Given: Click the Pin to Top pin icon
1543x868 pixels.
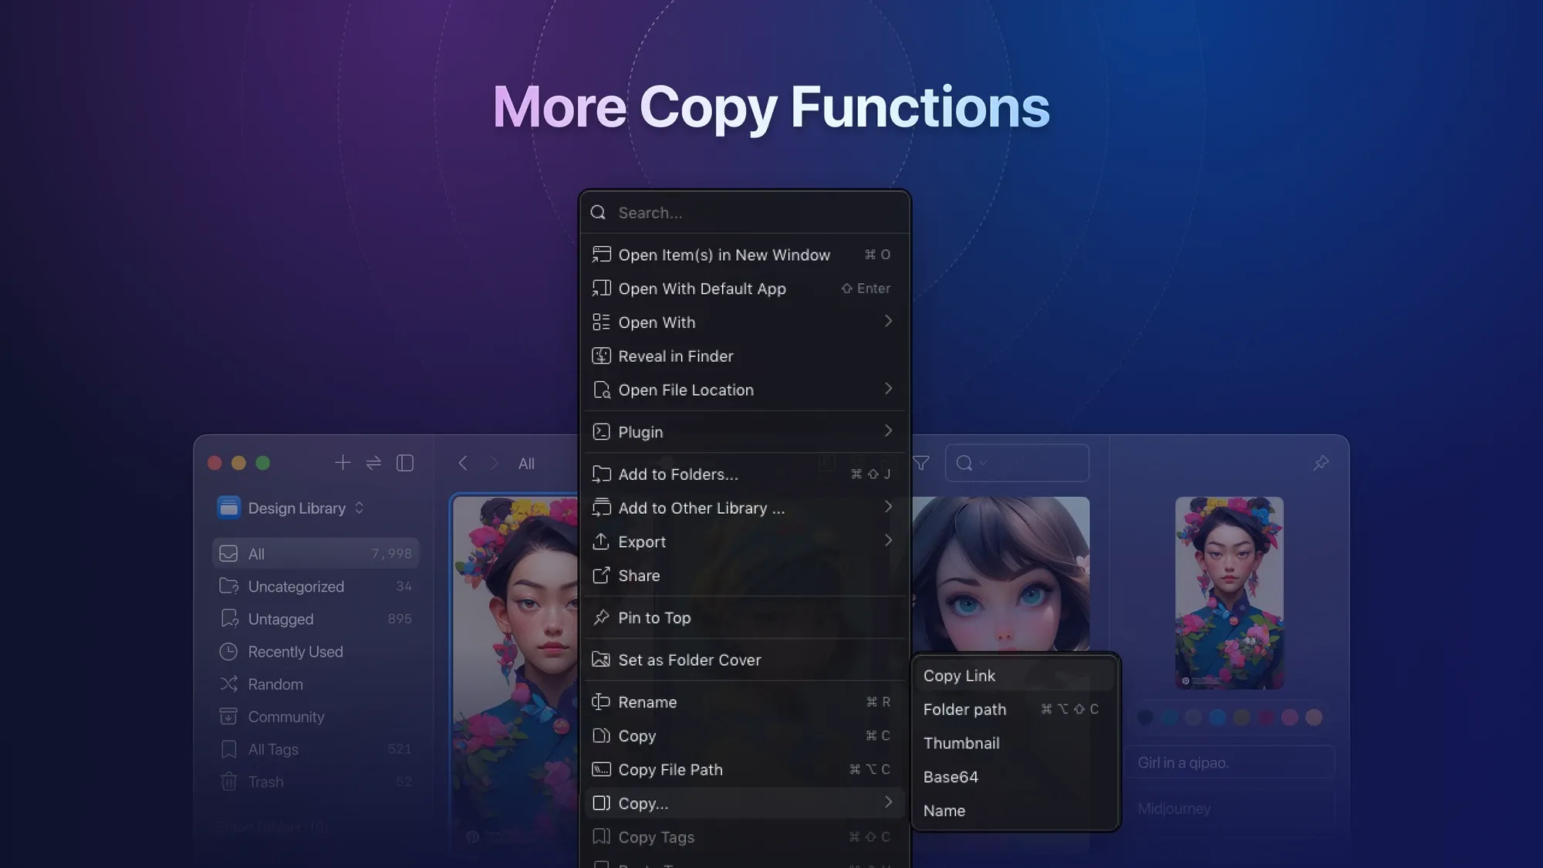Looking at the screenshot, I should click(601, 618).
